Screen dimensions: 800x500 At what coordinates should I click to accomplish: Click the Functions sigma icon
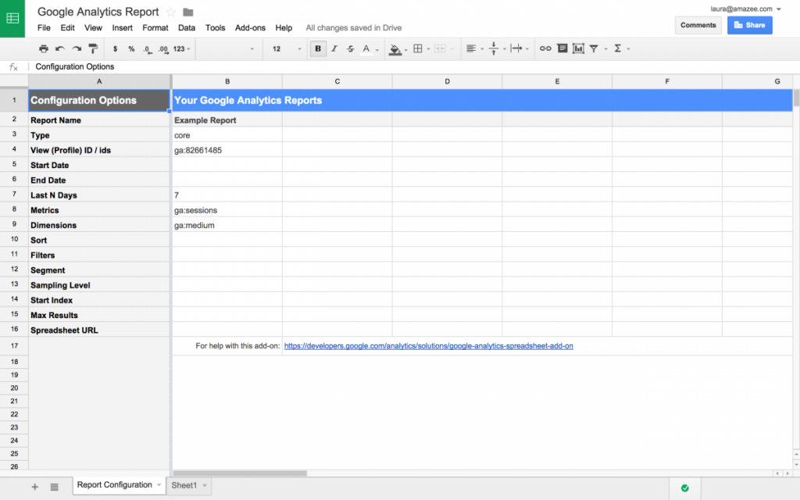click(617, 48)
